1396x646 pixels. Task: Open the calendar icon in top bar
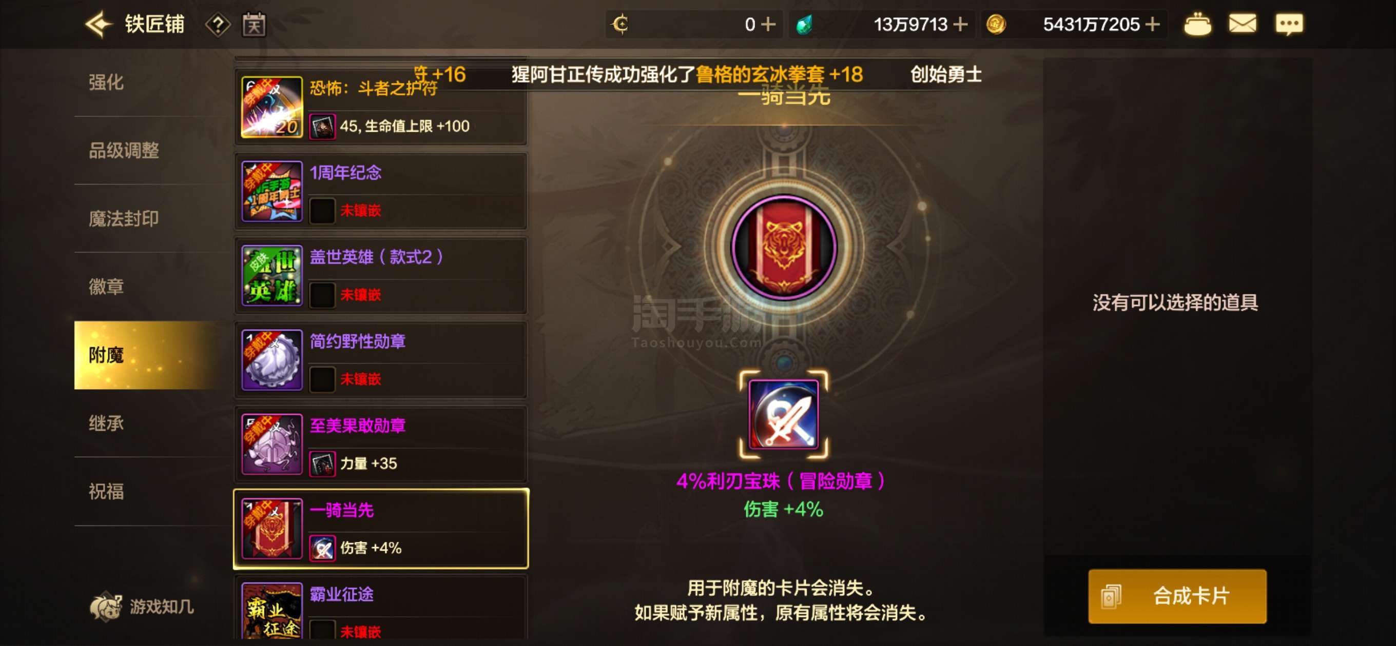point(254,25)
